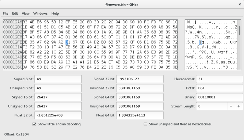
Task: Toggle Show little endian decoding checkbox
Action: pyautogui.click(x=35, y=124)
